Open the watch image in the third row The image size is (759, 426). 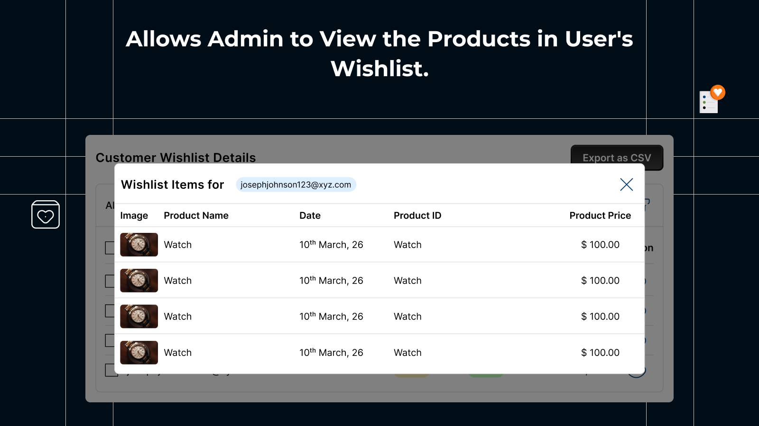tap(139, 317)
